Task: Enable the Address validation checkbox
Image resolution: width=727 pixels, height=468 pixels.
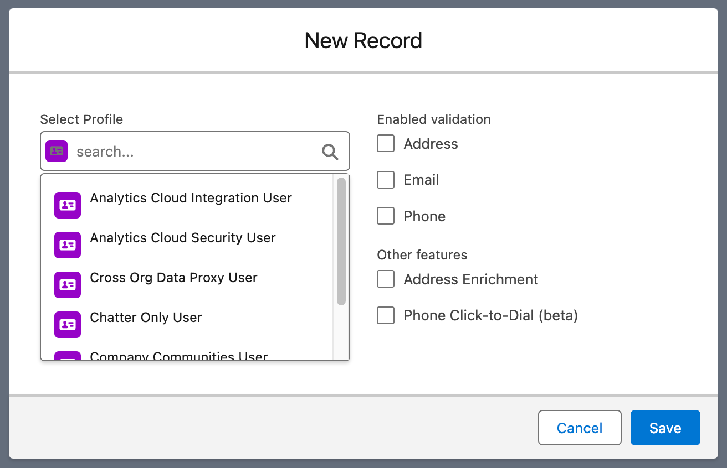Action: (386, 143)
